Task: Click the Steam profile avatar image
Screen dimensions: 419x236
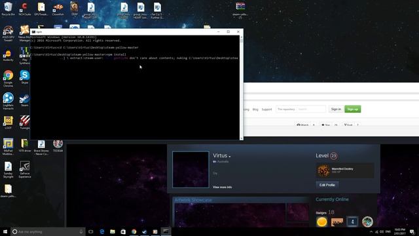Action: pyautogui.click(x=191, y=169)
